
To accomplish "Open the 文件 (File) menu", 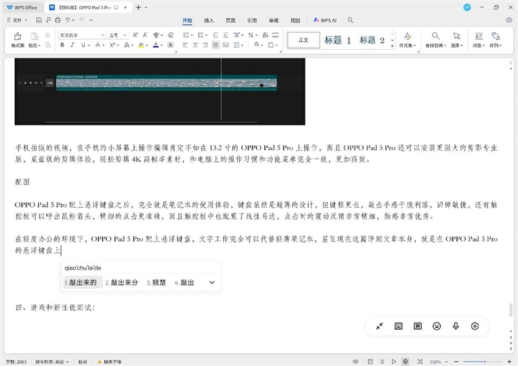I will pos(17,20).
